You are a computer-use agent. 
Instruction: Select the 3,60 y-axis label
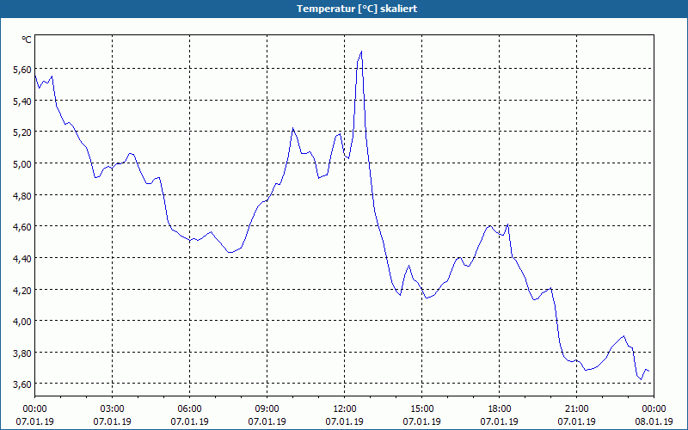click(x=22, y=384)
